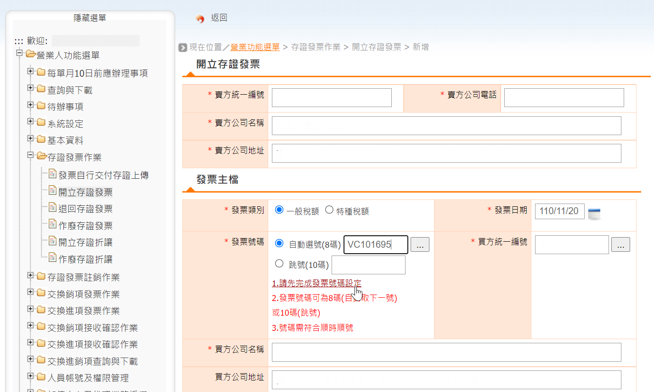Expand 每單月10日前應辦理事項 tree node
This screenshot has width=654, height=392.
(x=30, y=71)
